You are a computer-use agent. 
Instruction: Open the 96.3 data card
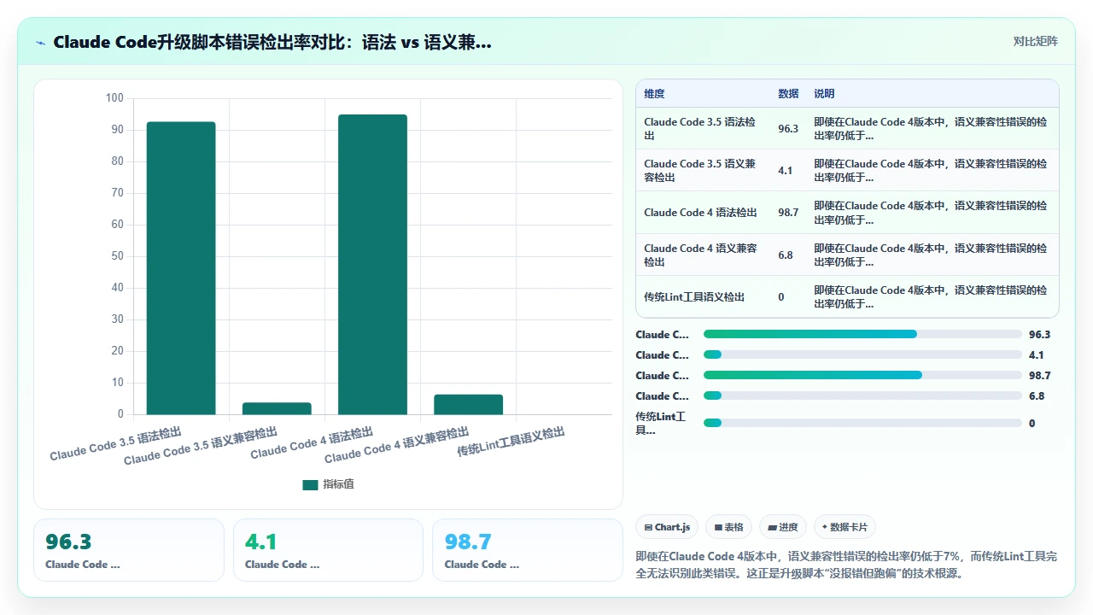pyautogui.click(x=129, y=550)
